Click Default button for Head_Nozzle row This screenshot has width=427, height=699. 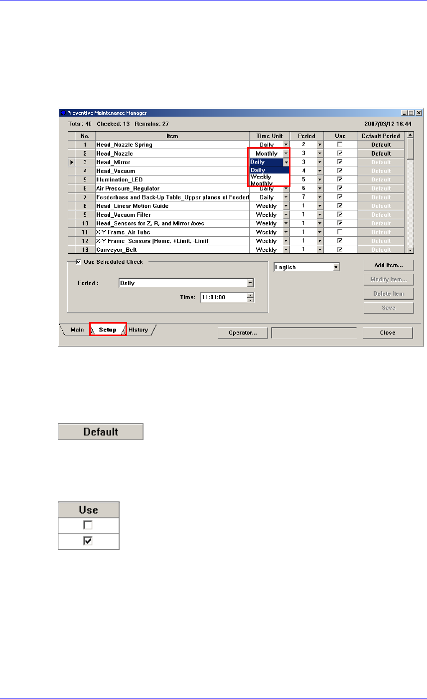(x=381, y=154)
